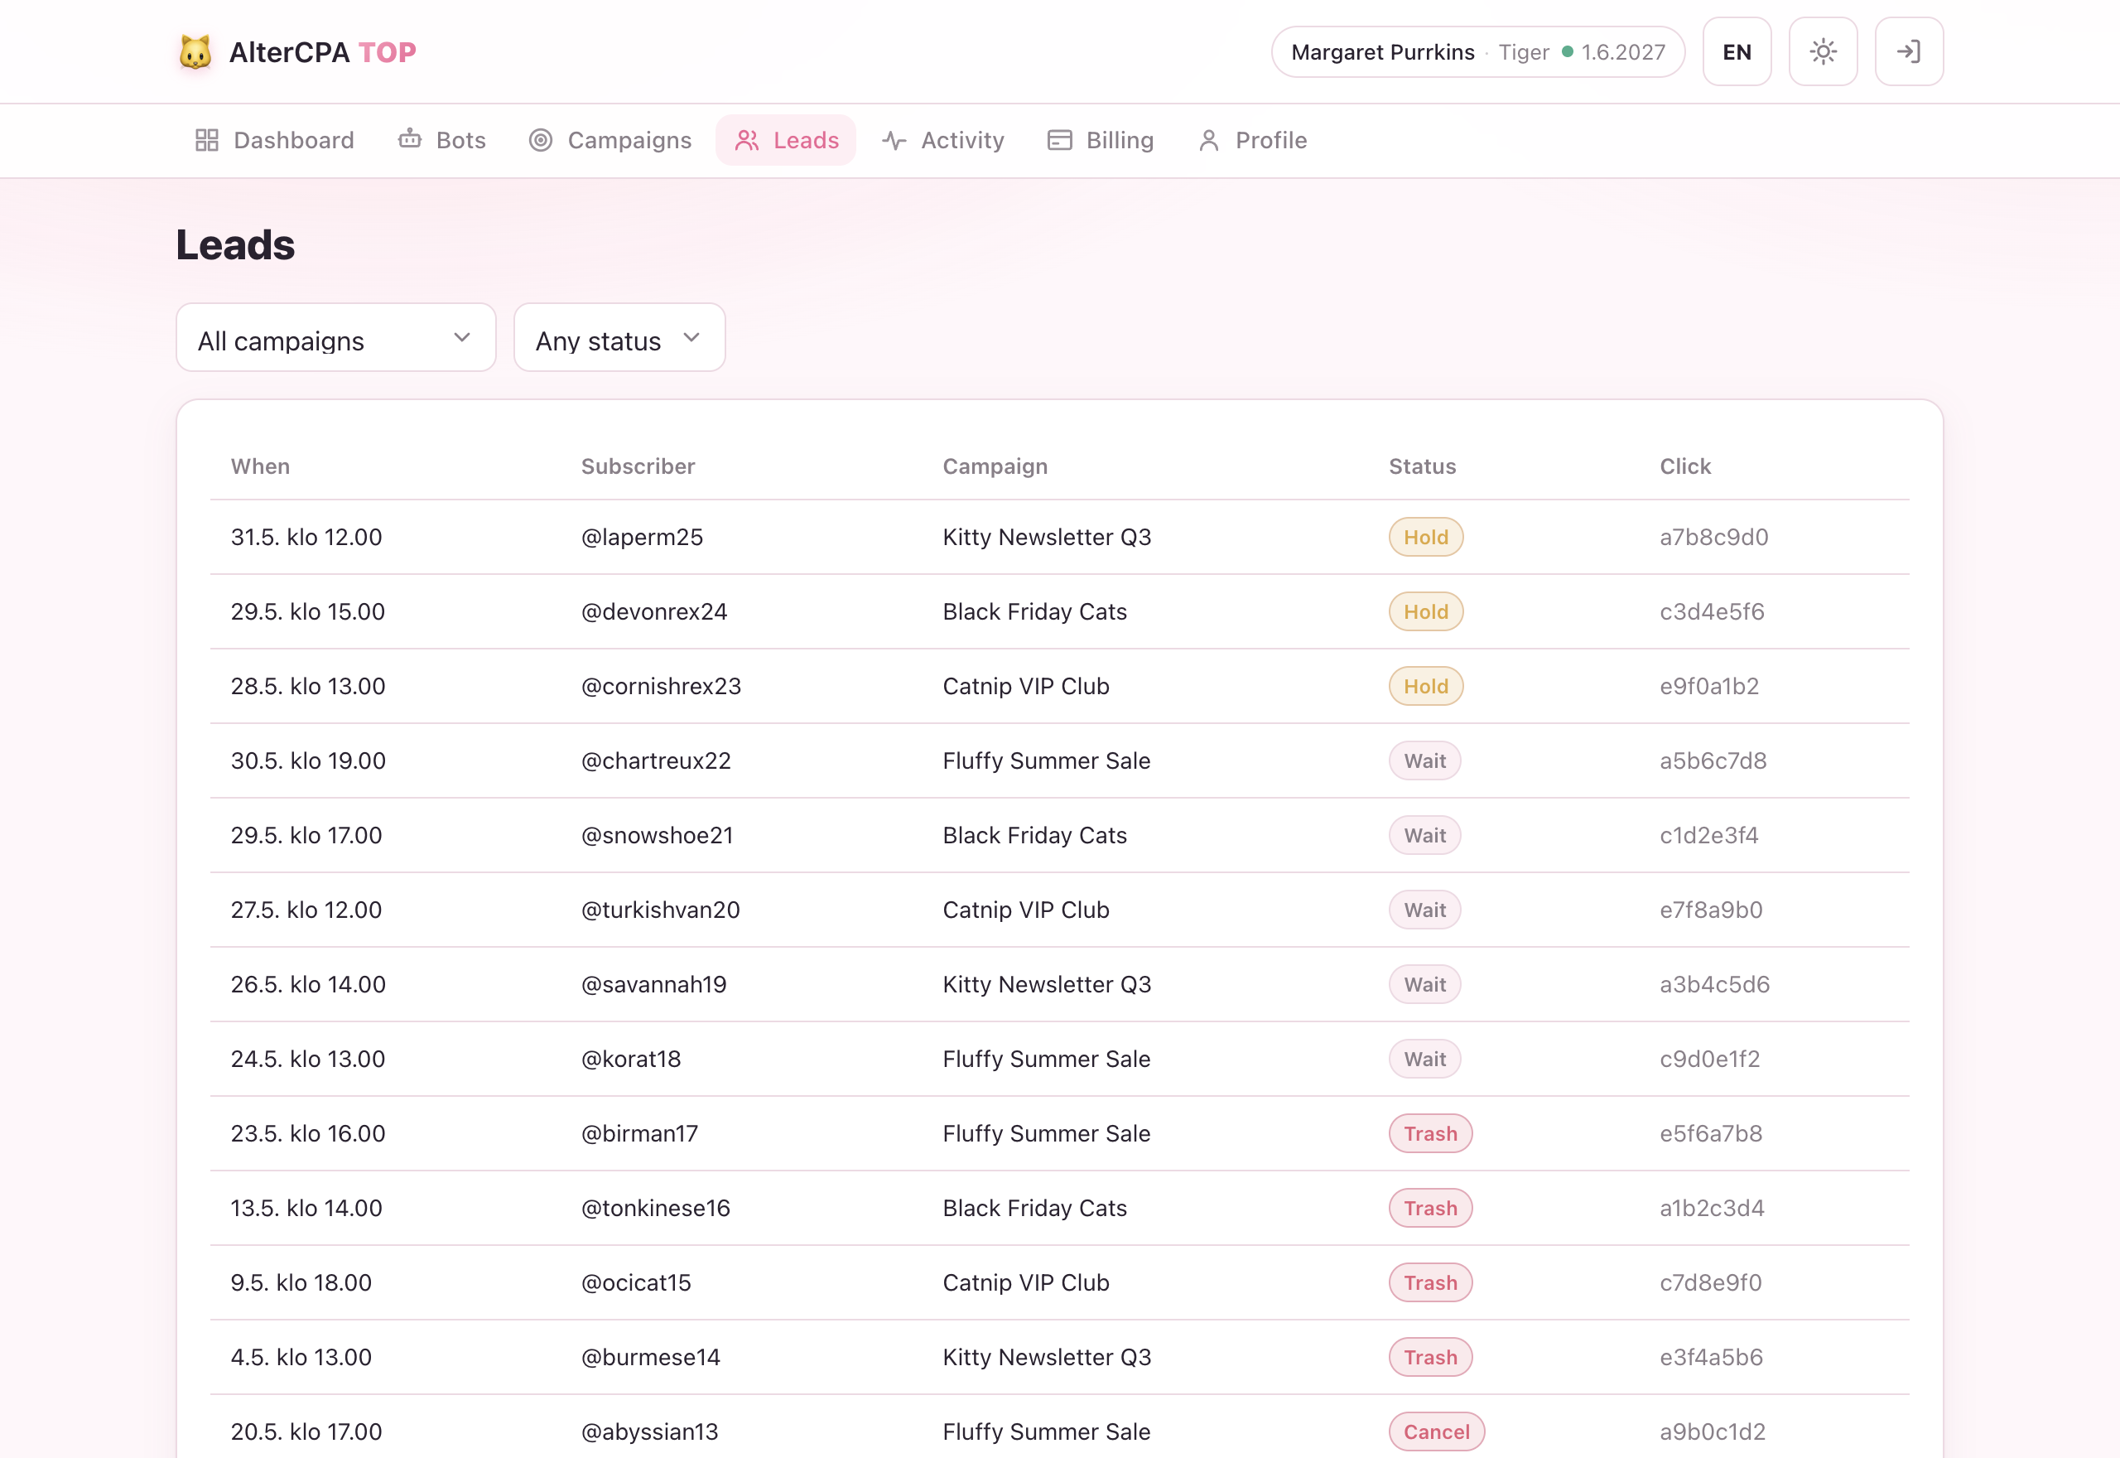Open the Activity tab
Image resolution: width=2120 pixels, height=1458 pixels.
[x=943, y=140]
